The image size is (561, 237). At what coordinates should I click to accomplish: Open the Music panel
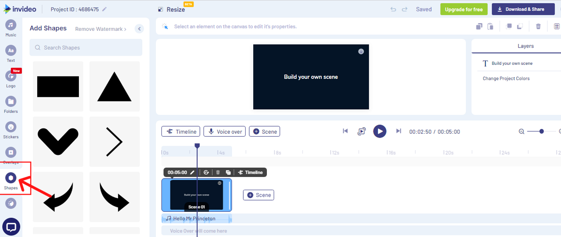10,27
